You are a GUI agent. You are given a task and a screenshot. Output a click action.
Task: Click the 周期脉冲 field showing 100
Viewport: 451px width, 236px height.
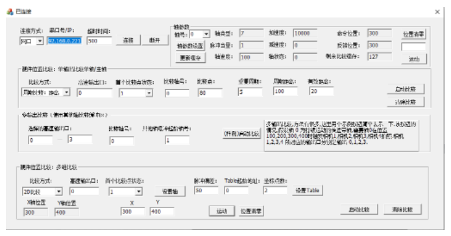coord(285,91)
